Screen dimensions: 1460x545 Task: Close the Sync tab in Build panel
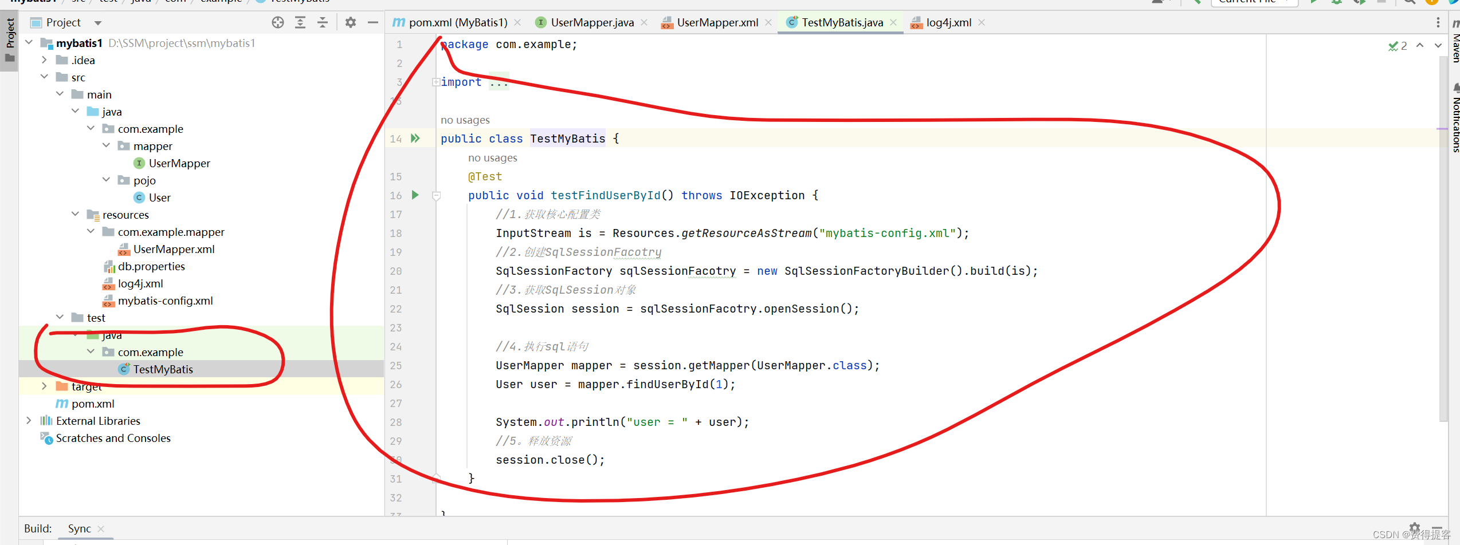point(101,528)
